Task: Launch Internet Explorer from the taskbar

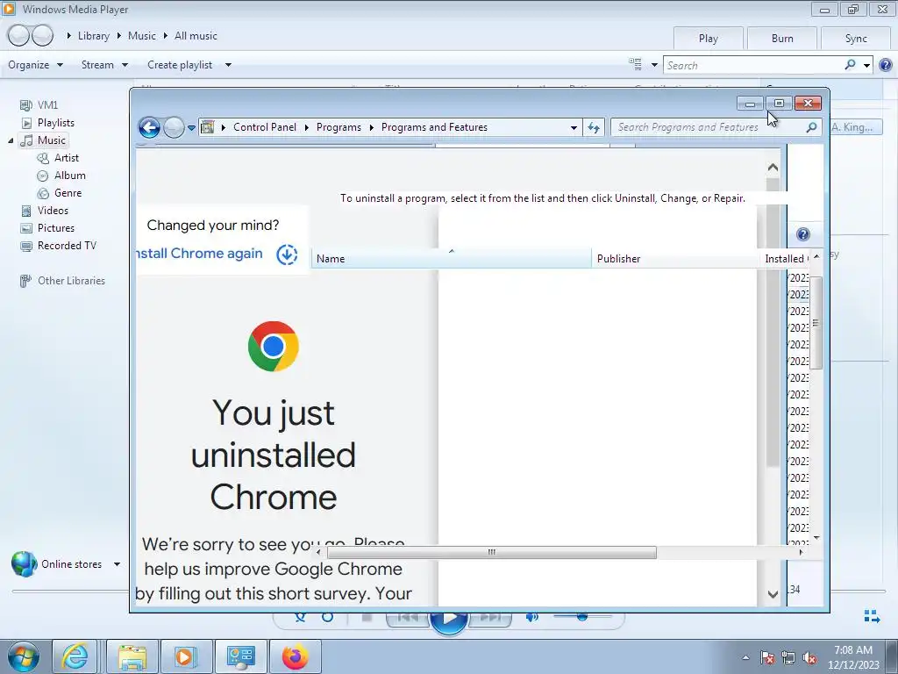Action: pos(75,656)
